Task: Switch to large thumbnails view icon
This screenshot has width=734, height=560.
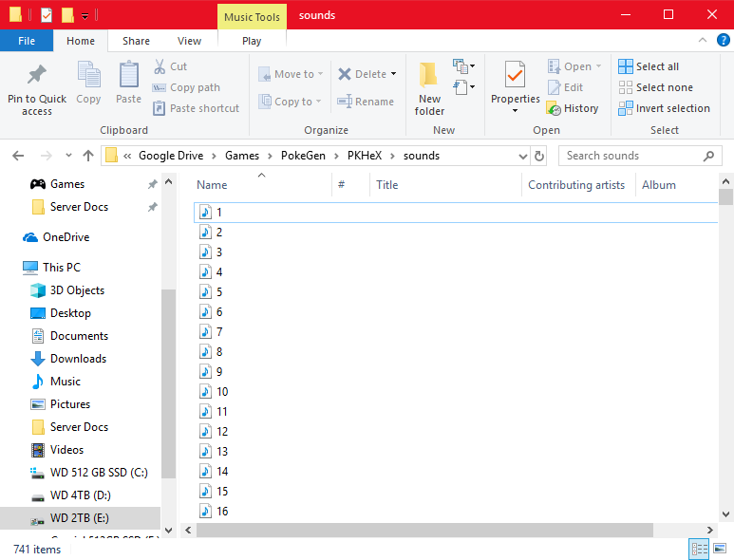Action: pos(721,549)
